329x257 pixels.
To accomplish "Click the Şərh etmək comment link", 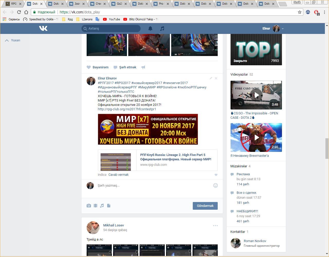I will [x=125, y=67].
